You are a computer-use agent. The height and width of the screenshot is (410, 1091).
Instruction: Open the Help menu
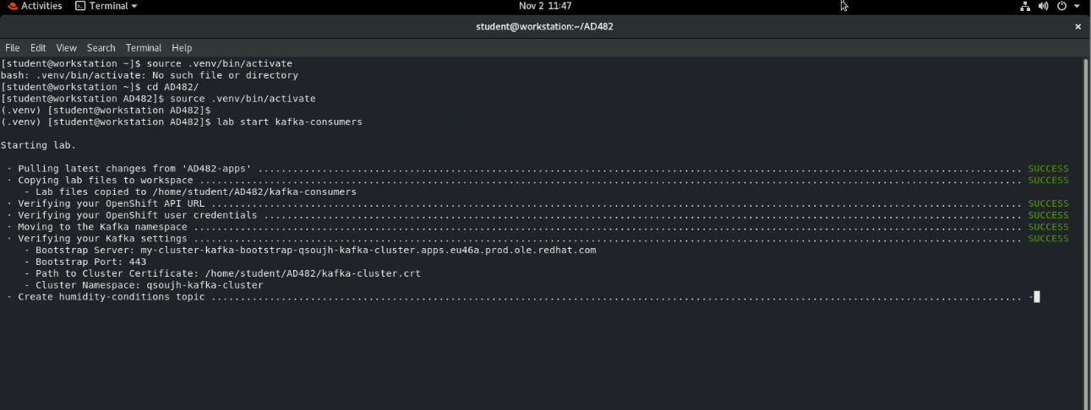182,48
